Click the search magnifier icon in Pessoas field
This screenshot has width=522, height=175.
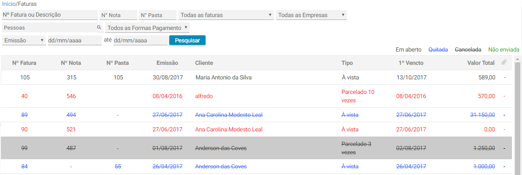pyautogui.click(x=99, y=27)
